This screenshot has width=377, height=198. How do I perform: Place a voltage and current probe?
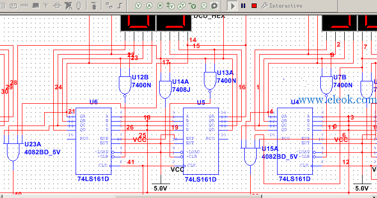tap(182, 6)
